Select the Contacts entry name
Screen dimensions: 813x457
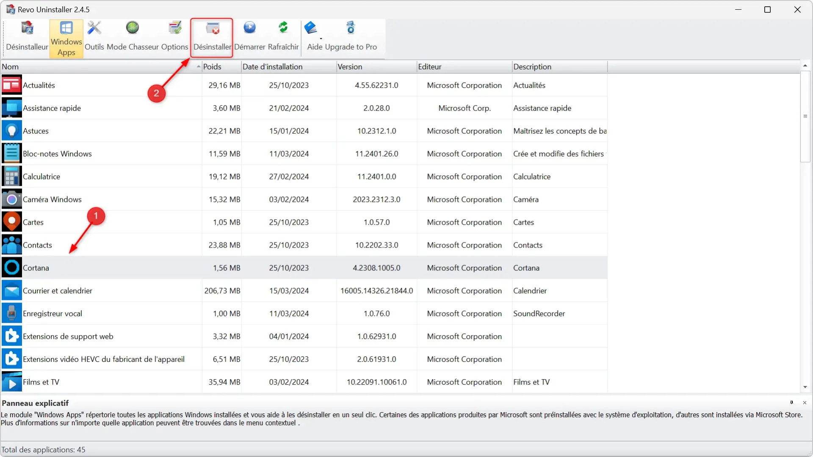tap(37, 245)
